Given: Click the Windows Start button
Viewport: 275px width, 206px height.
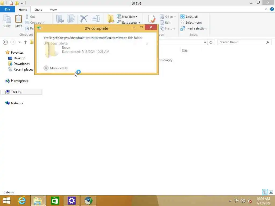Looking at the screenshot, I should point(7,201).
